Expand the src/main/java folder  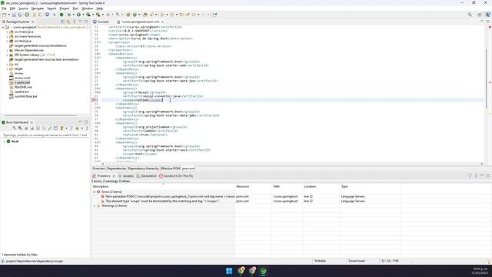coord(7,32)
